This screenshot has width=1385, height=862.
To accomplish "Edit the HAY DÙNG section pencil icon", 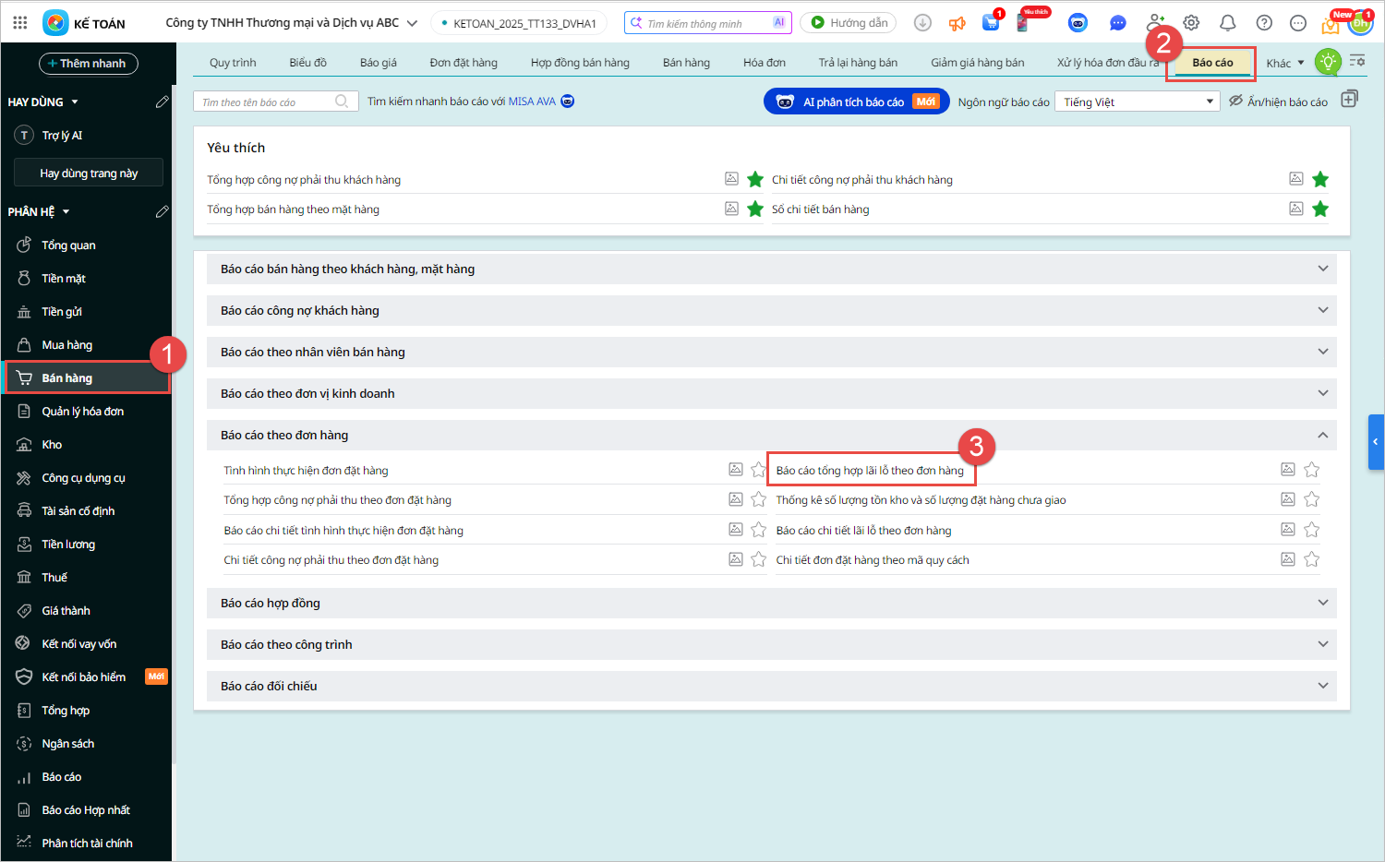I will [163, 102].
